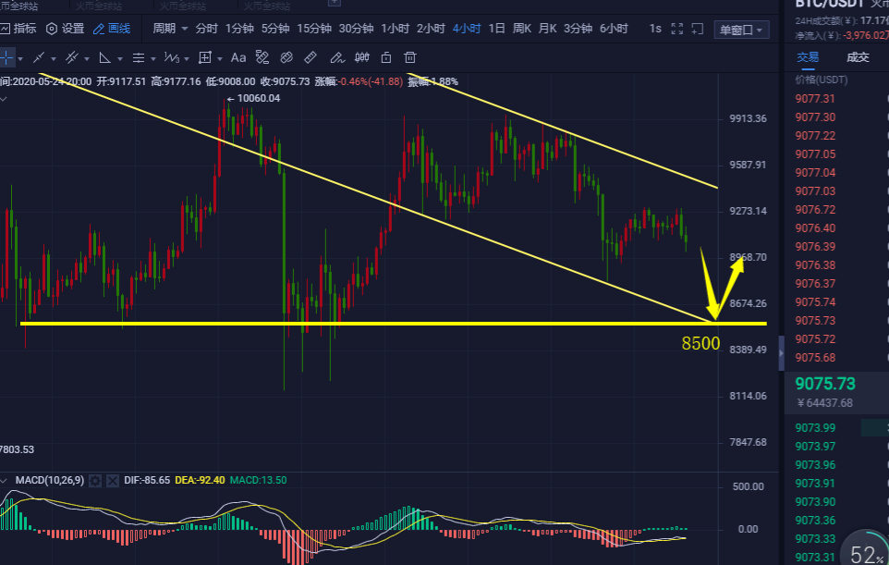Toggle the 画线 drawing mode
The width and height of the screenshot is (889, 565).
point(113,28)
